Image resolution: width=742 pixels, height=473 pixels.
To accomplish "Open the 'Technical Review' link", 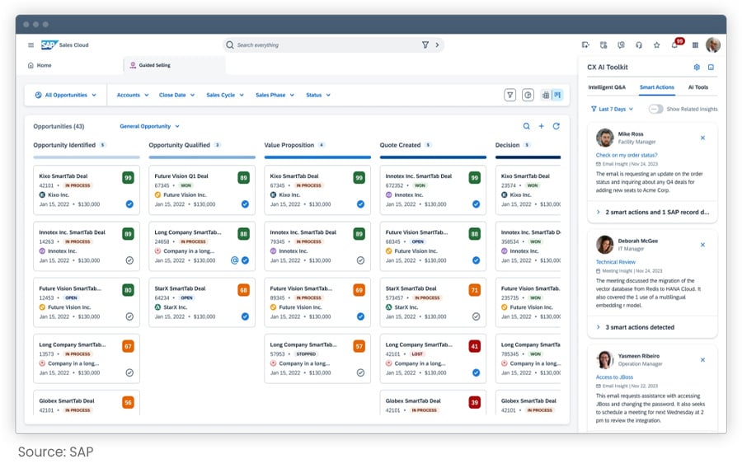I will 615,262.
